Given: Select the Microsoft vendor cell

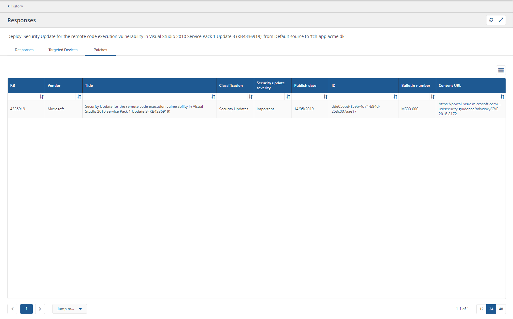Looking at the screenshot, I should 64,109.
